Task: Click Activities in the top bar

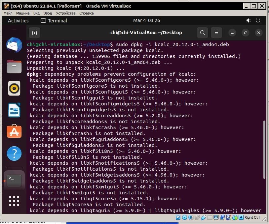Action: coord(18,21)
